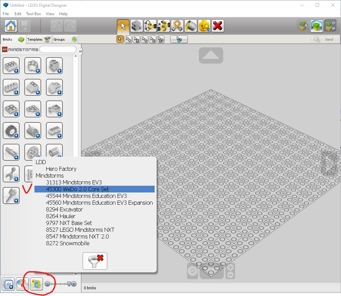Expand the Technic axle connectors category
The image size is (341, 296).
click(x=11, y=152)
